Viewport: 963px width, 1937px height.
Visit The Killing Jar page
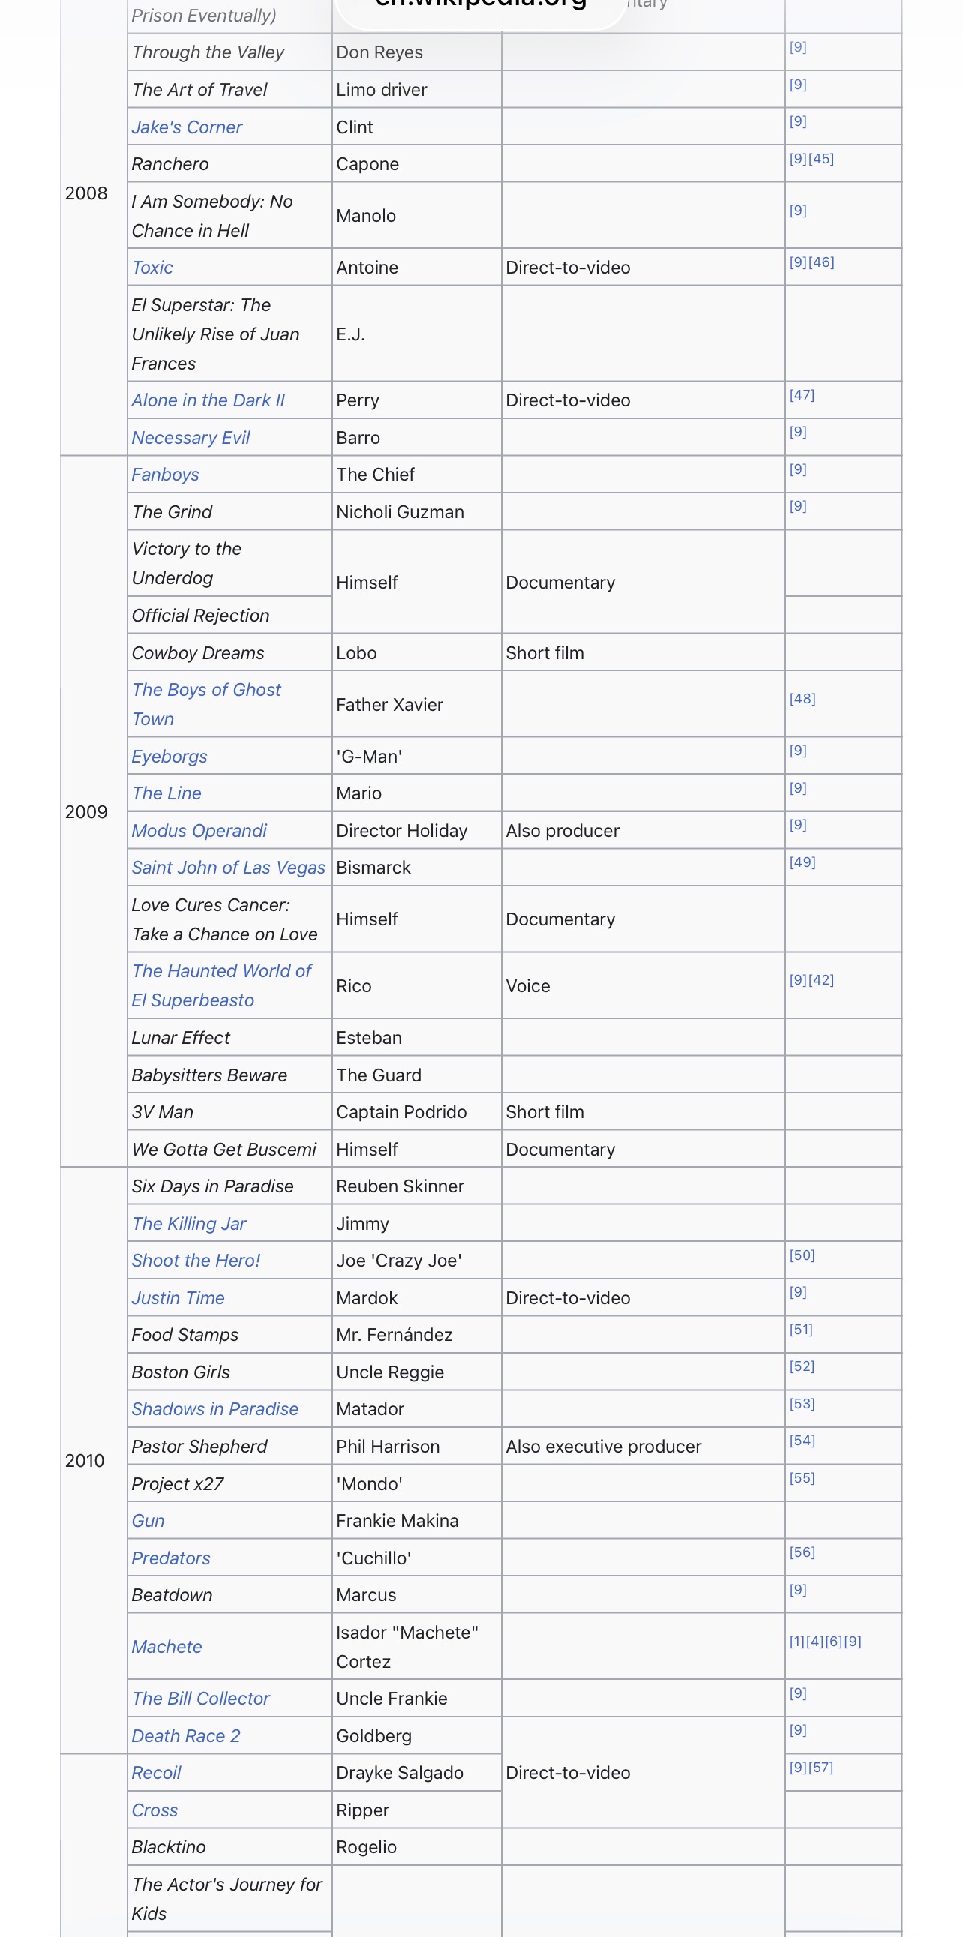tap(189, 1224)
